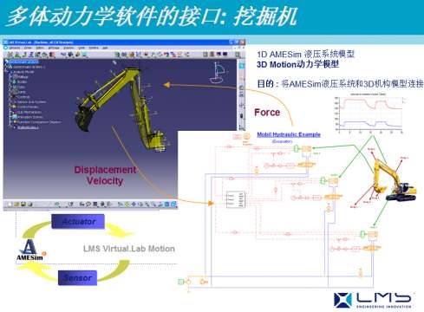The image size is (424, 312).
Task: Click the 3D compass in the viewport
Action: (x=219, y=72)
